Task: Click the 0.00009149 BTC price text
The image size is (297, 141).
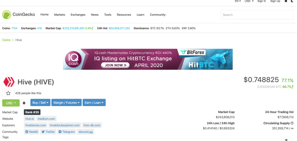Action: click(x=270, y=87)
